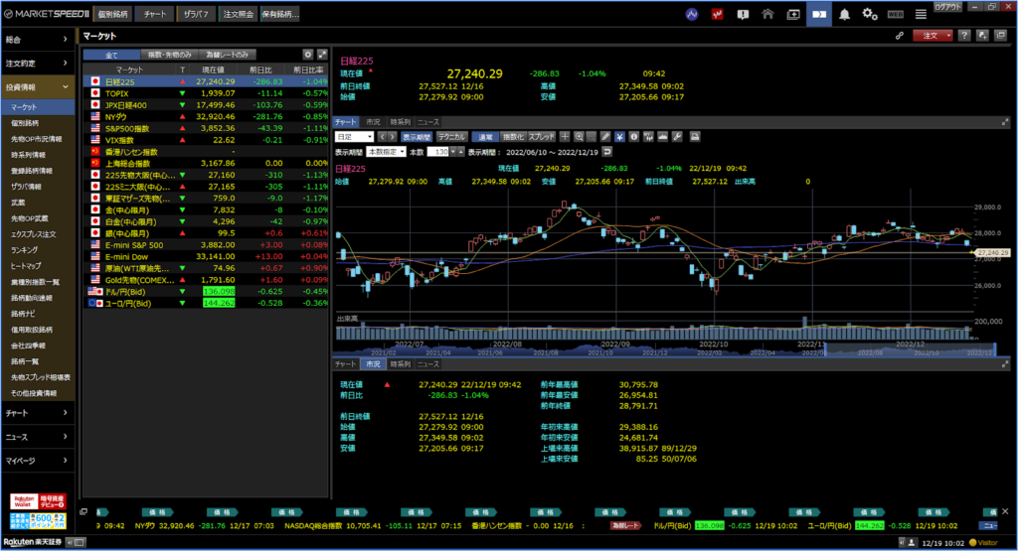
Task: Open the hamburger menu icon
Action: click(921, 14)
